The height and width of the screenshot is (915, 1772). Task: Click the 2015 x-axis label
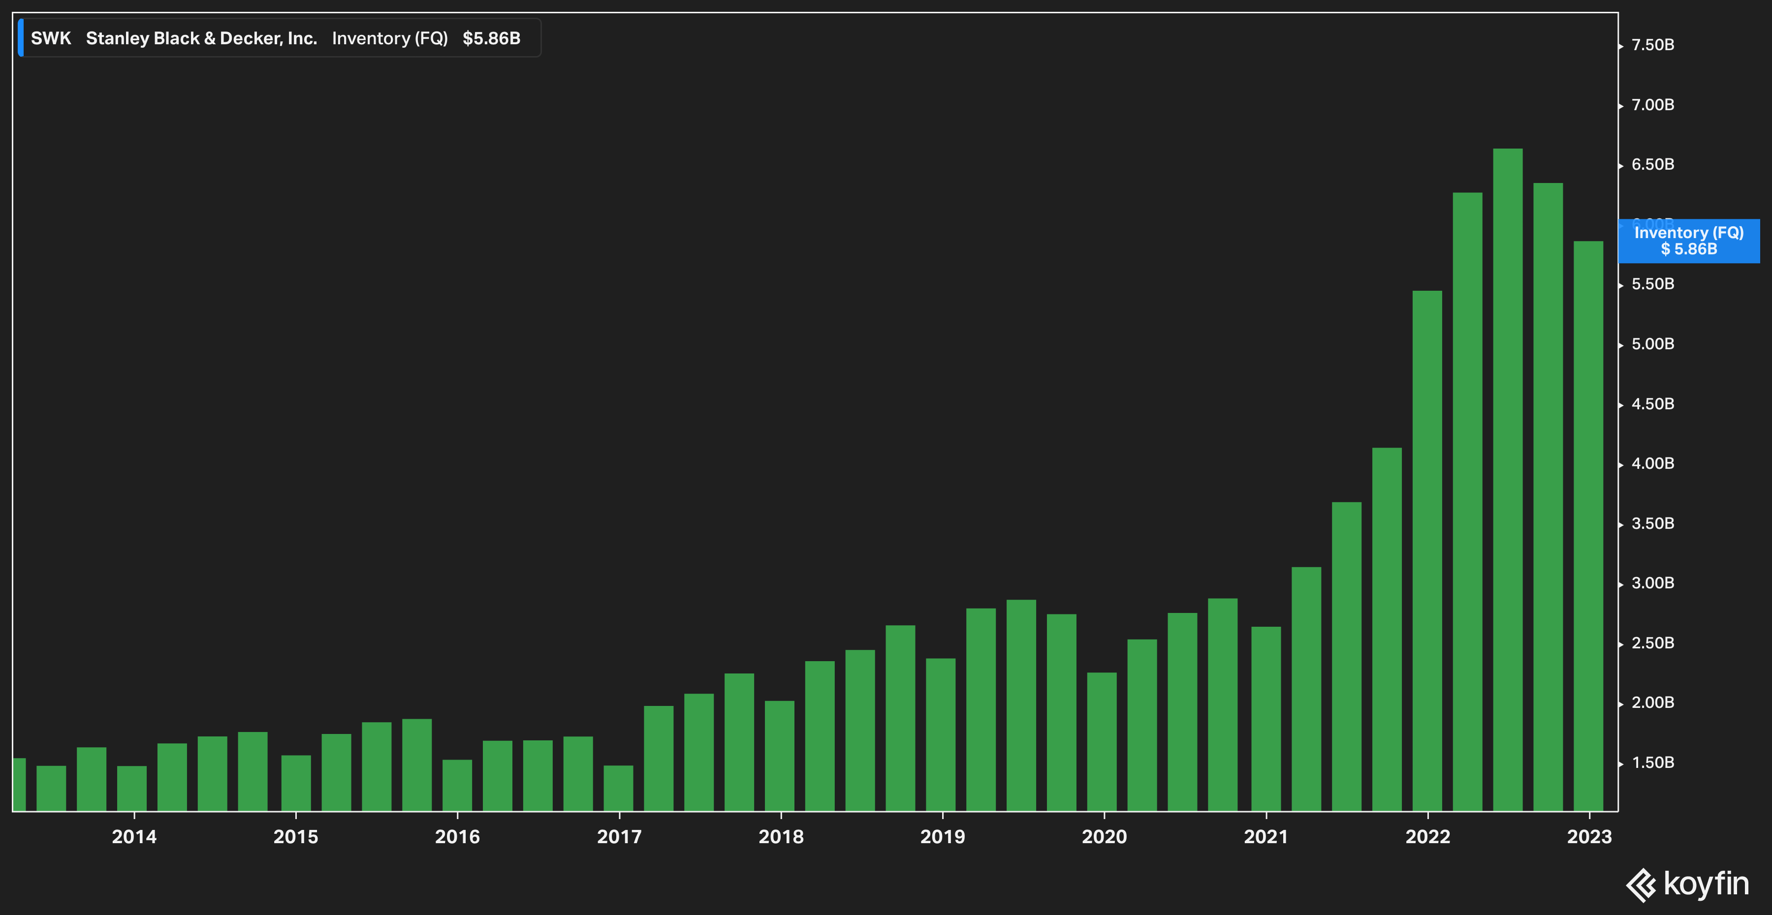point(296,837)
